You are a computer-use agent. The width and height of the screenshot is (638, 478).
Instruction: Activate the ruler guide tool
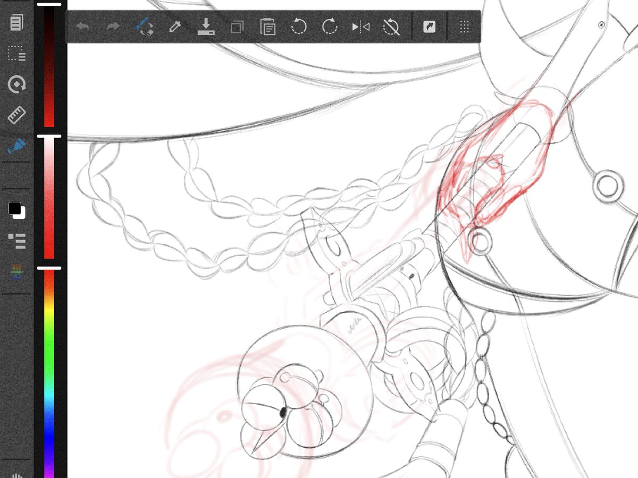16,115
